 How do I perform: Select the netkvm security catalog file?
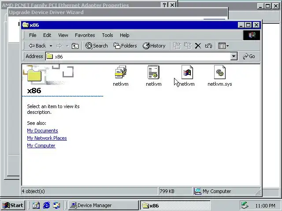tap(120, 76)
